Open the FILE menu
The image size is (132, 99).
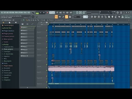2,13
